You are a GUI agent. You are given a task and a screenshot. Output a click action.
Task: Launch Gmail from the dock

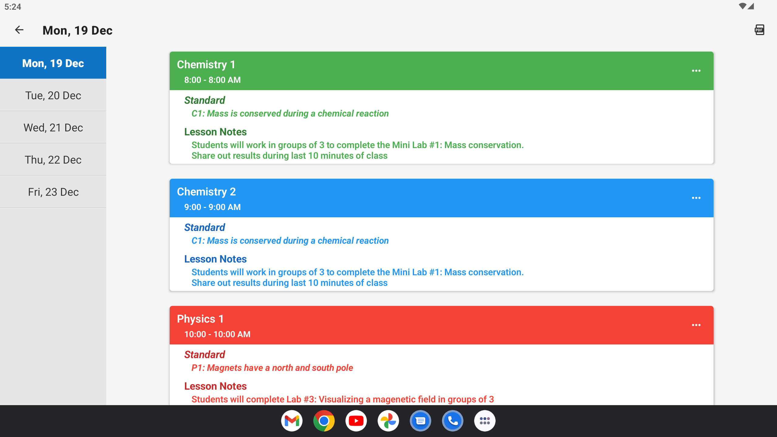click(292, 421)
